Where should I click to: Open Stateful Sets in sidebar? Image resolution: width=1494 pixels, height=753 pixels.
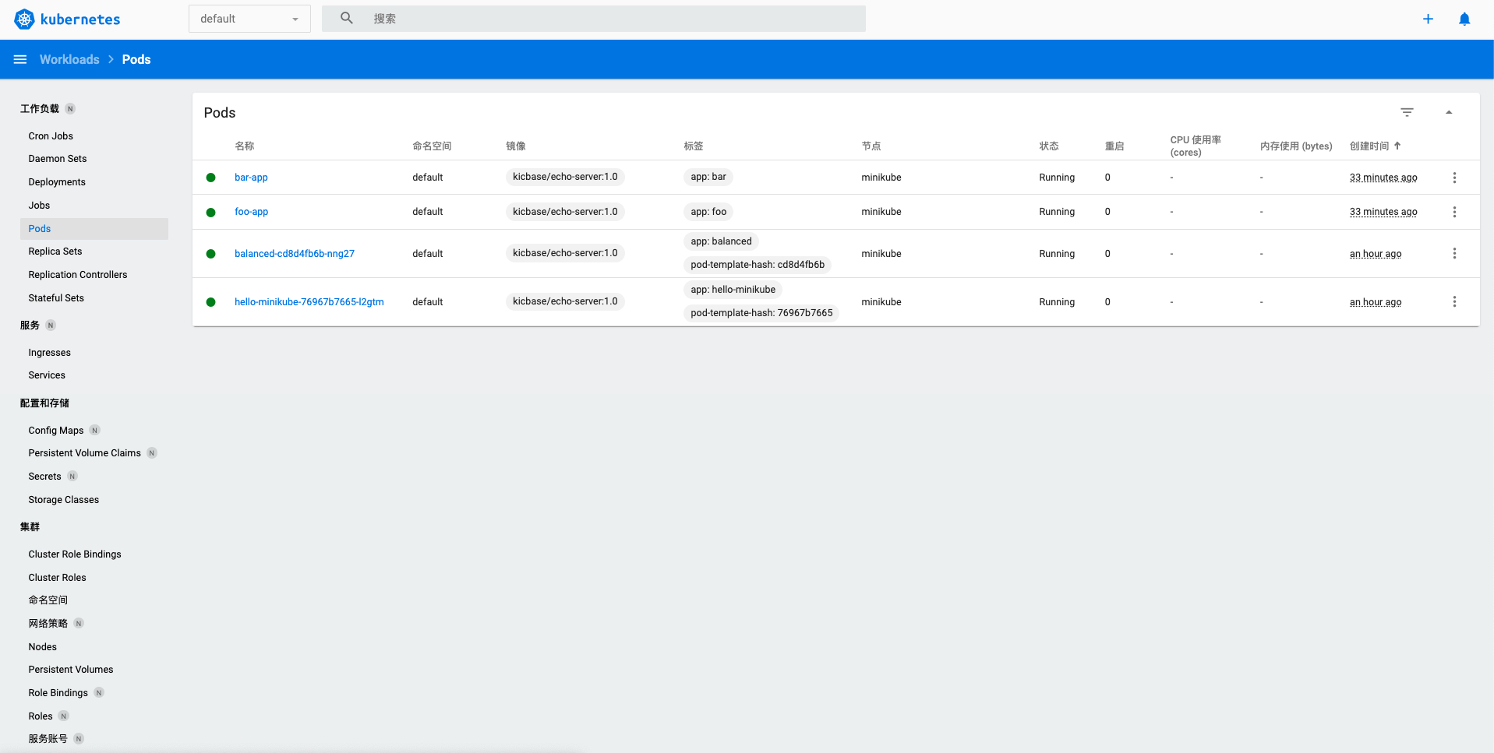pyautogui.click(x=56, y=298)
